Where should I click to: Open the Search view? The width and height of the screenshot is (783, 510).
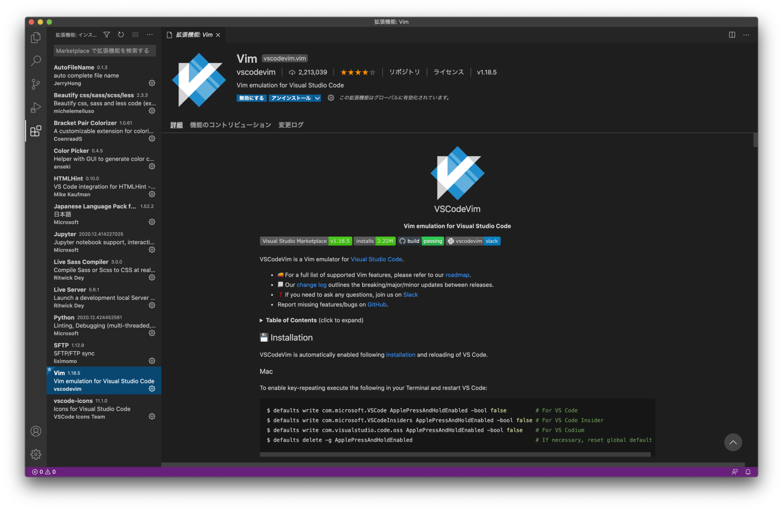tap(35, 61)
